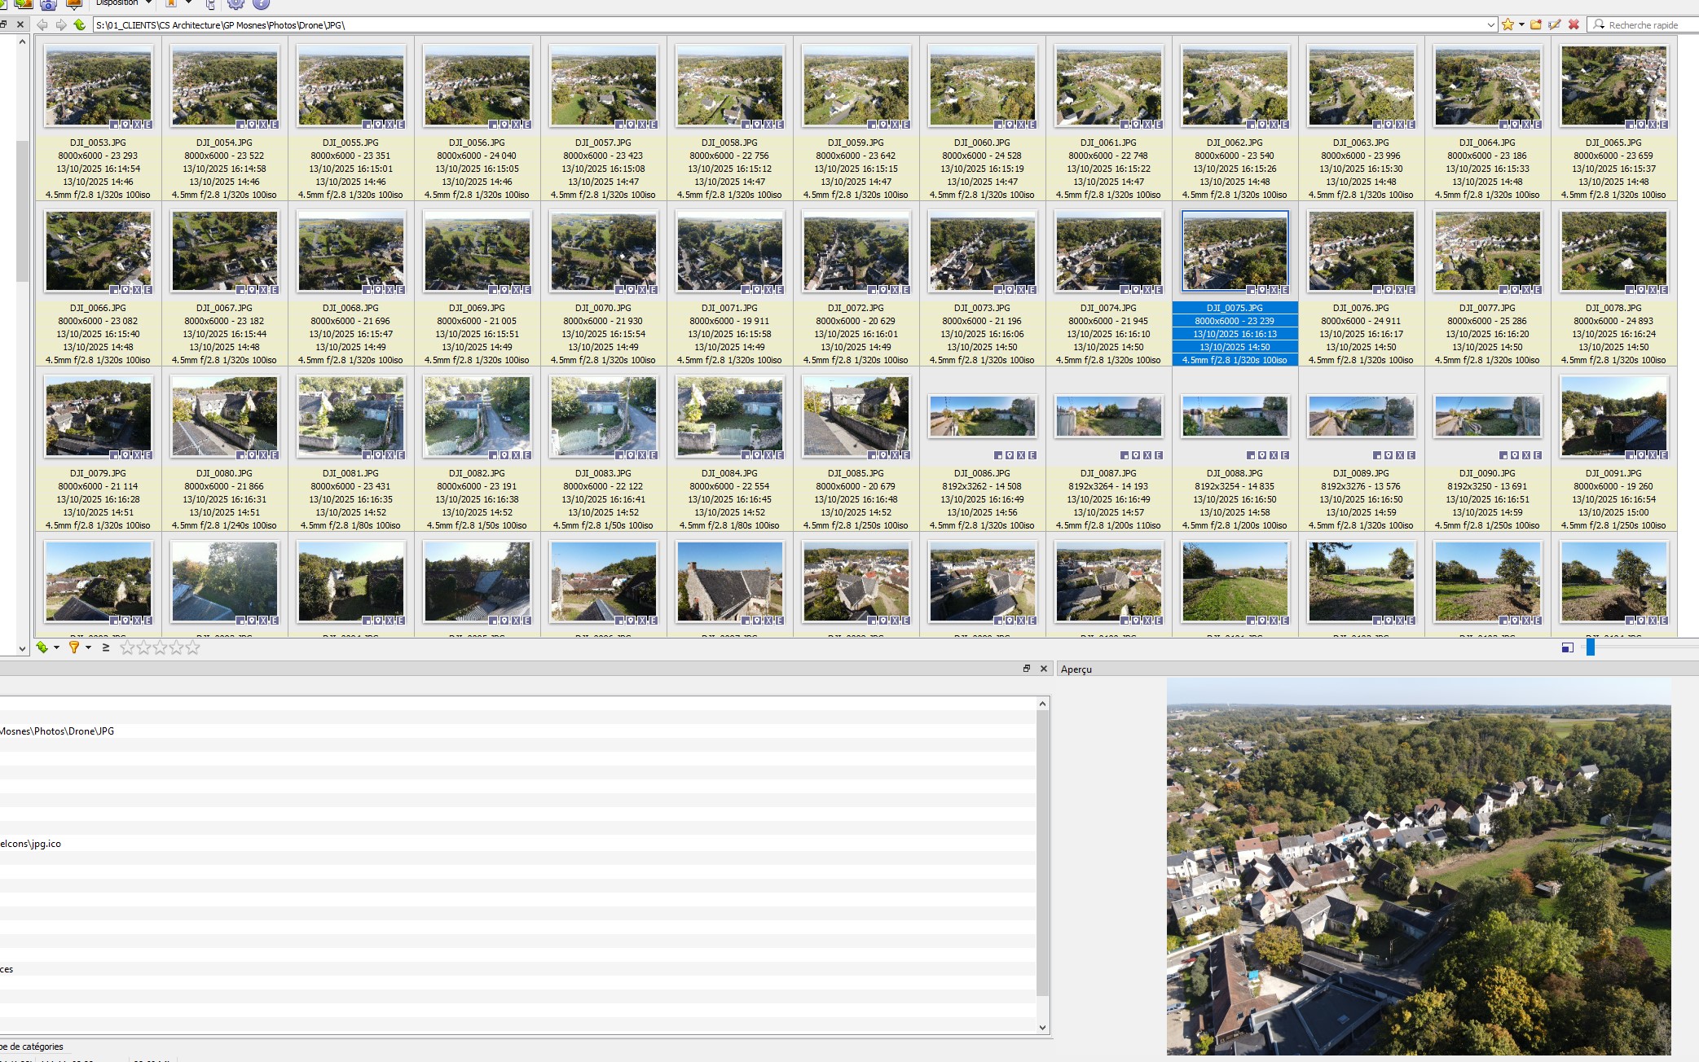Rename selected file pencil icon

pos(1555,25)
